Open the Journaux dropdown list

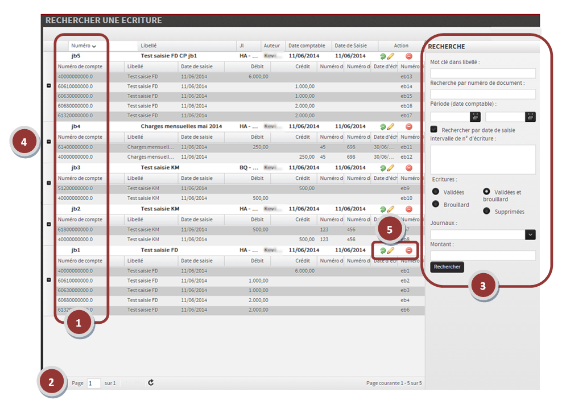click(x=530, y=234)
